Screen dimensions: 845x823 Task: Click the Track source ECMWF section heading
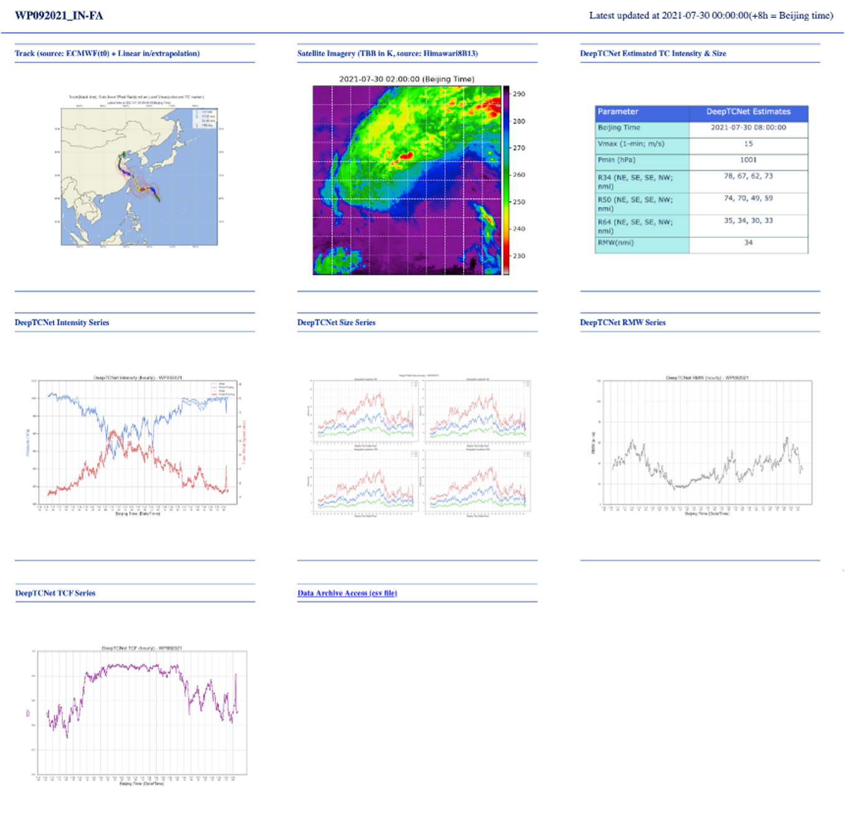point(107,54)
